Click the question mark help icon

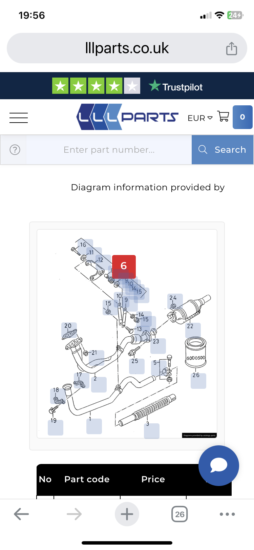[15, 150]
